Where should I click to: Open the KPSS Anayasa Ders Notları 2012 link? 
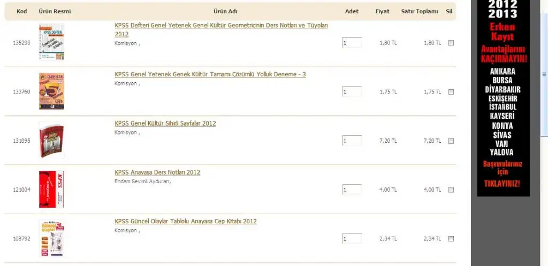(157, 173)
